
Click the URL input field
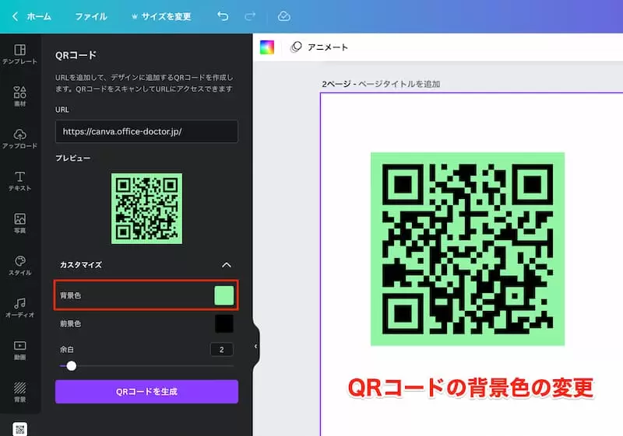(x=146, y=131)
